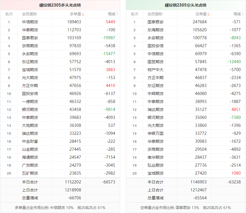
Task: Select 螺纹钢2305多头龙虎榜 title
Action: [x=60, y=5]
